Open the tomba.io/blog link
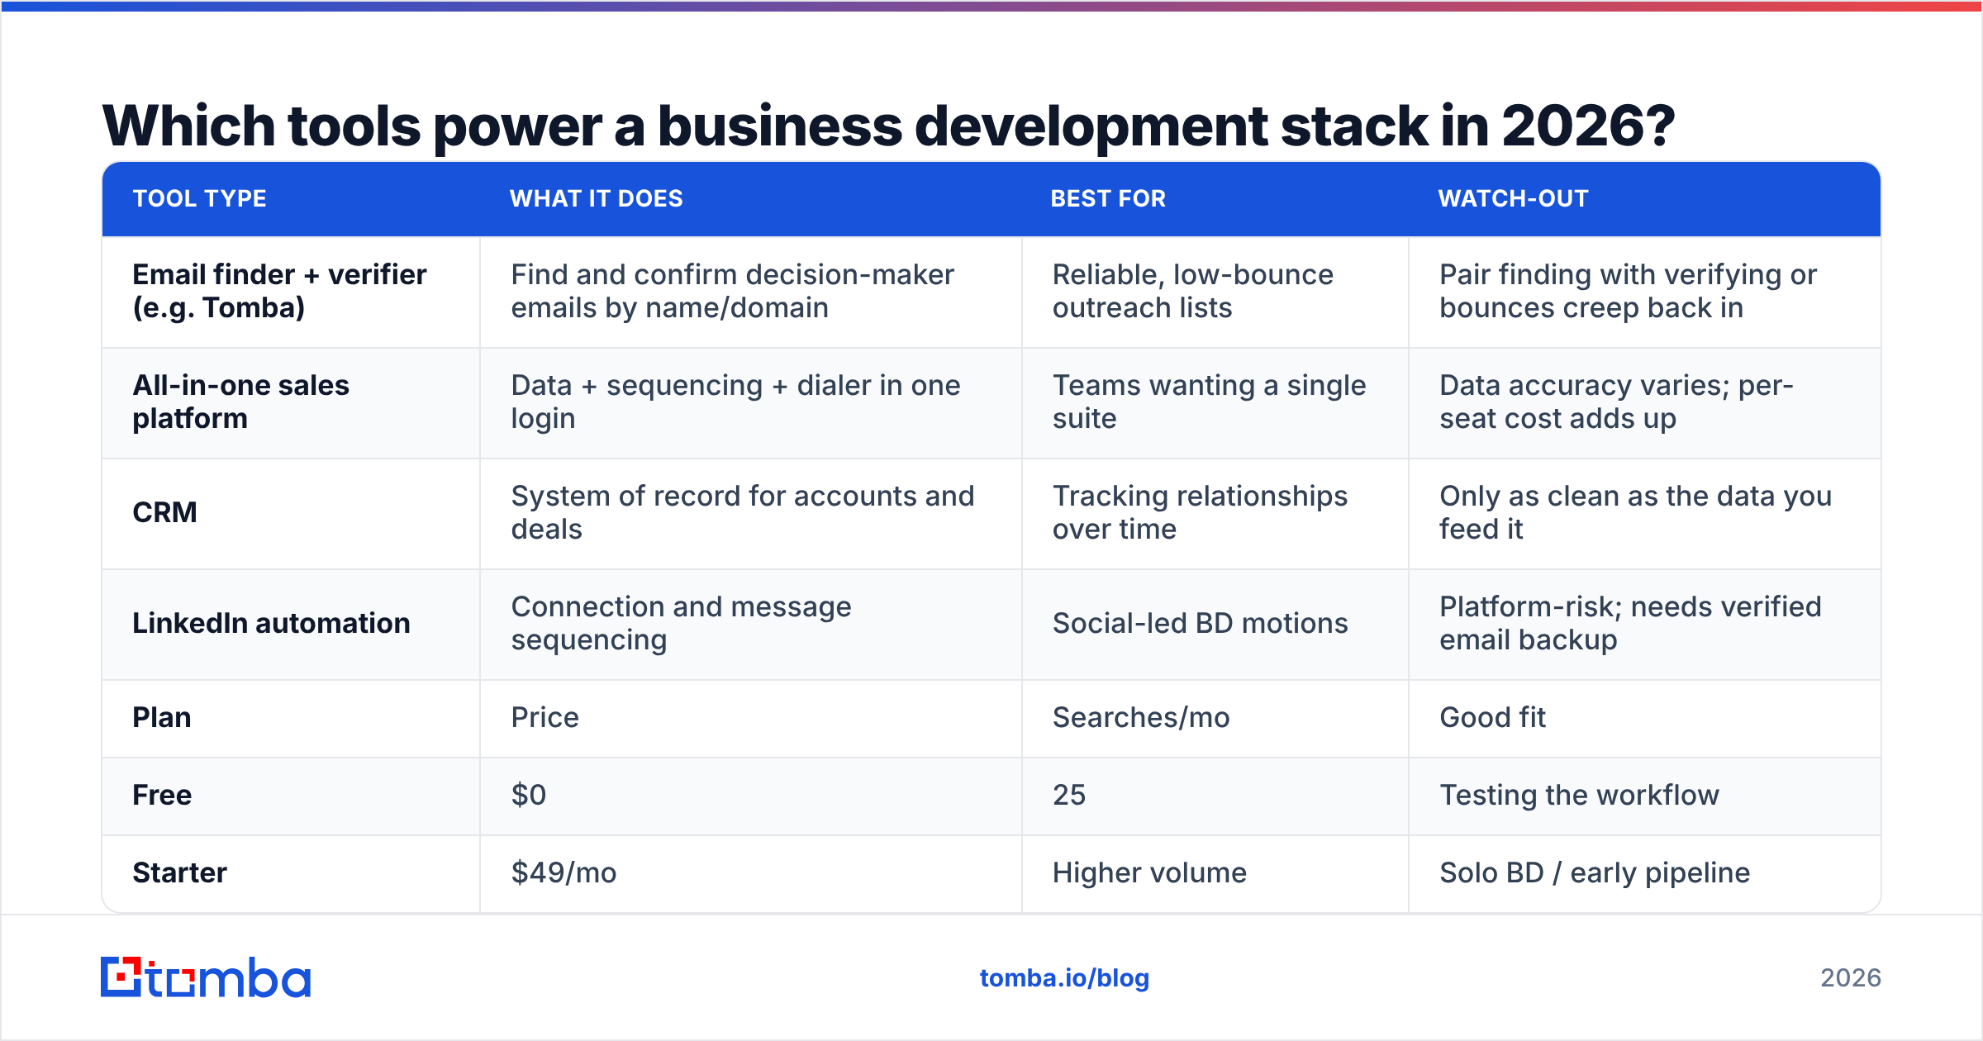This screenshot has height=1041, width=1983. click(1064, 978)
